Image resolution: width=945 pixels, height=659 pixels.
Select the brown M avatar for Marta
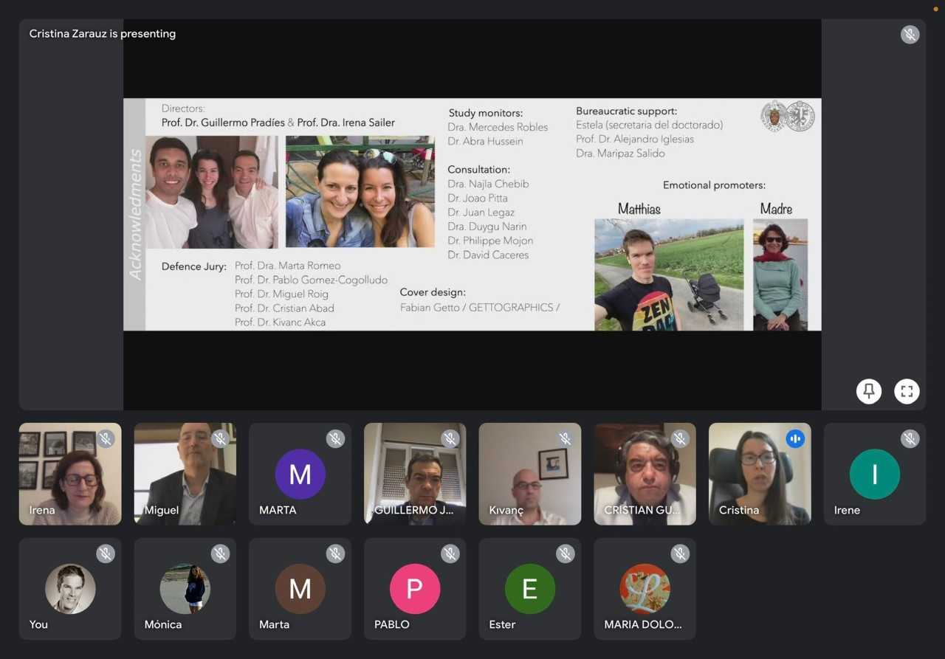[x=300, y=589]
